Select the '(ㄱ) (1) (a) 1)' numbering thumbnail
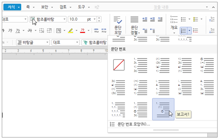Screen dimensions: 219x140 point(140,87)
